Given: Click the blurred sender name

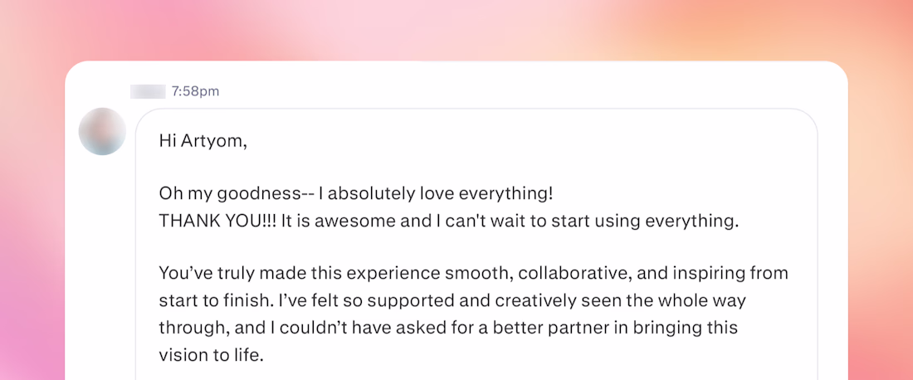Looking at the screenshot, I should [148, 91].
